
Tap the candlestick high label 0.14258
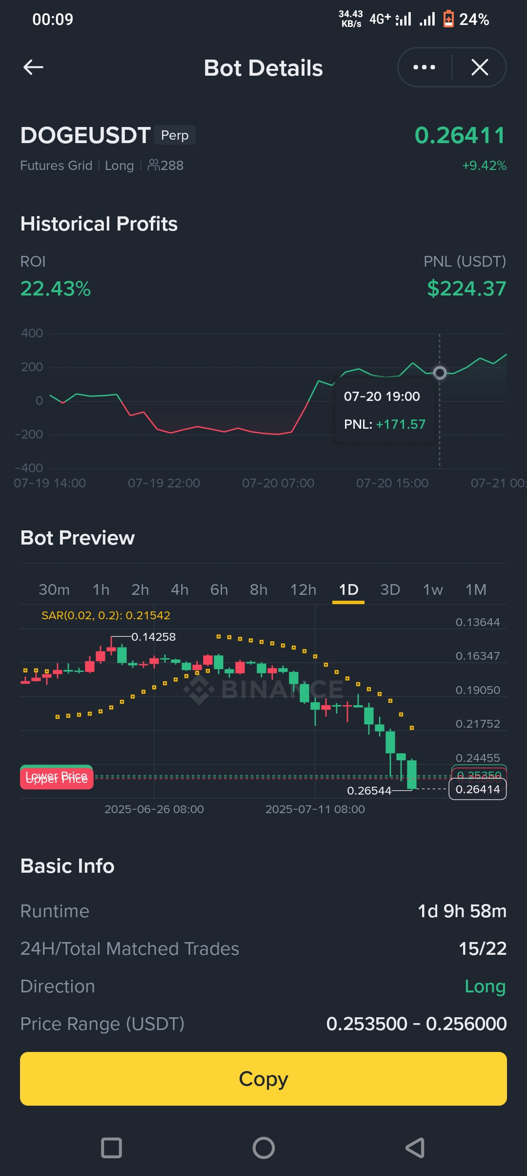[x=153, y=637]
